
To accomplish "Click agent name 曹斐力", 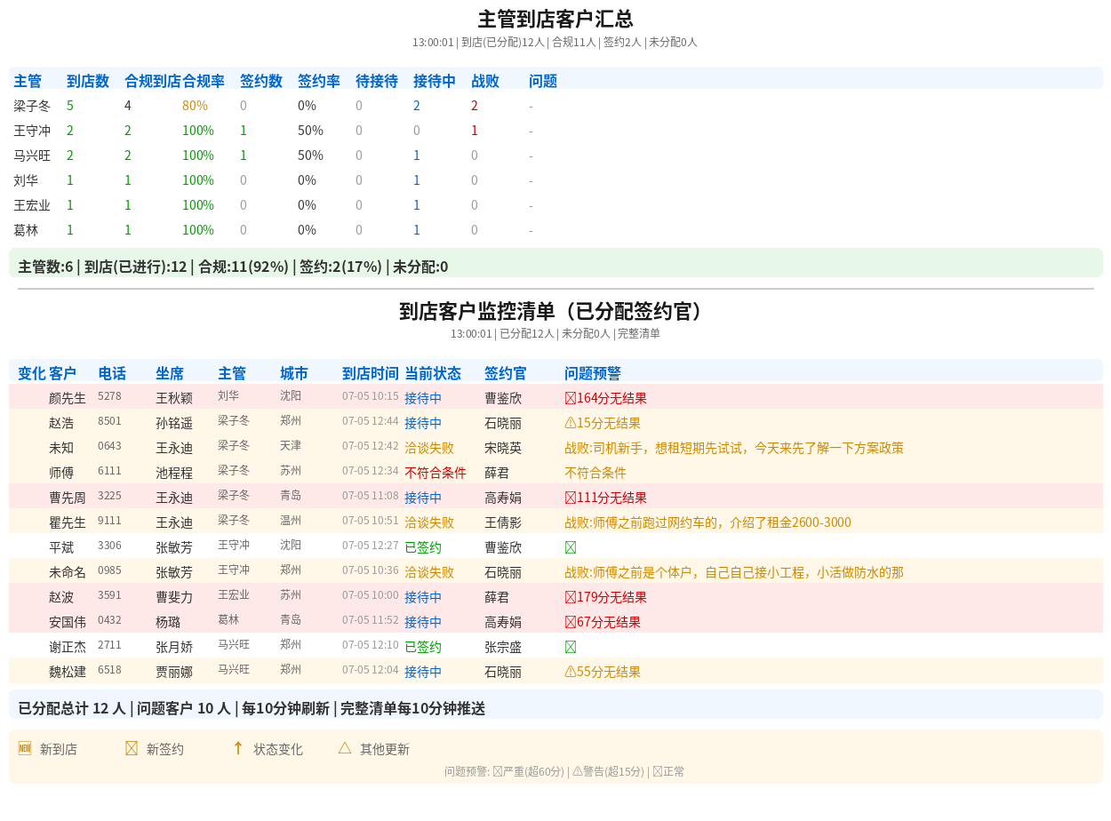I will coord(174,597).
